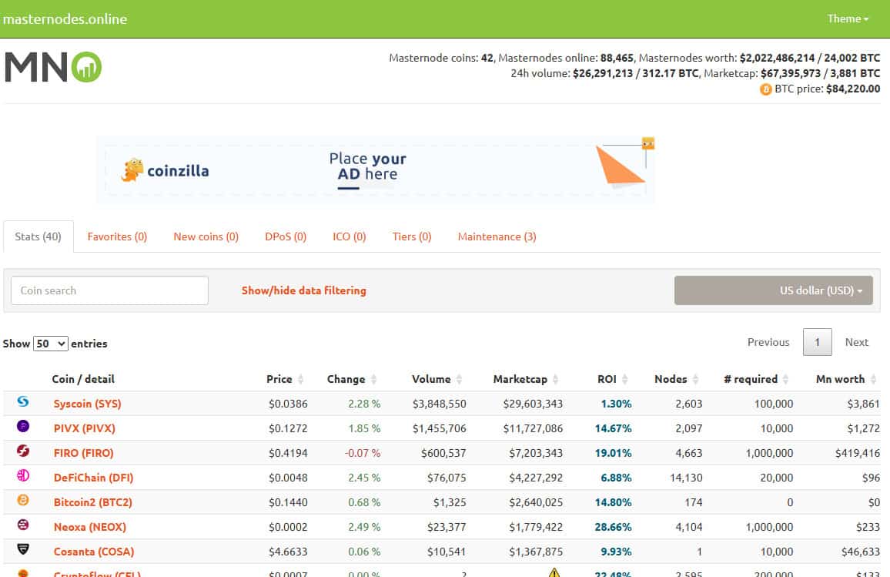This screenshot has width=890, height=577.
Task: Click the Cosanta coin icon
Action: click(22, 549)
